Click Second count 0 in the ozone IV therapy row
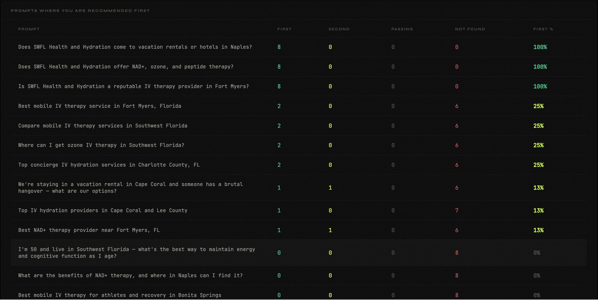Viewport: 598px width, 300px height. coord(330,145)
